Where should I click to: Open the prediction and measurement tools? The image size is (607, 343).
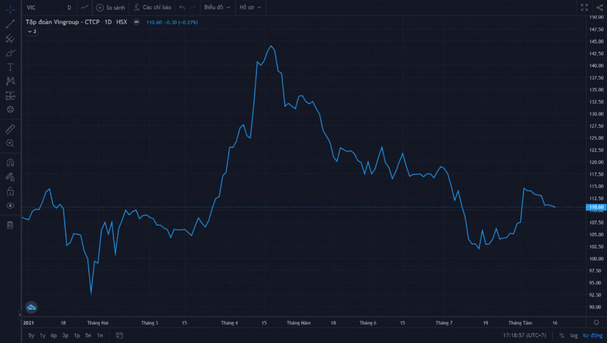[11, 95]
